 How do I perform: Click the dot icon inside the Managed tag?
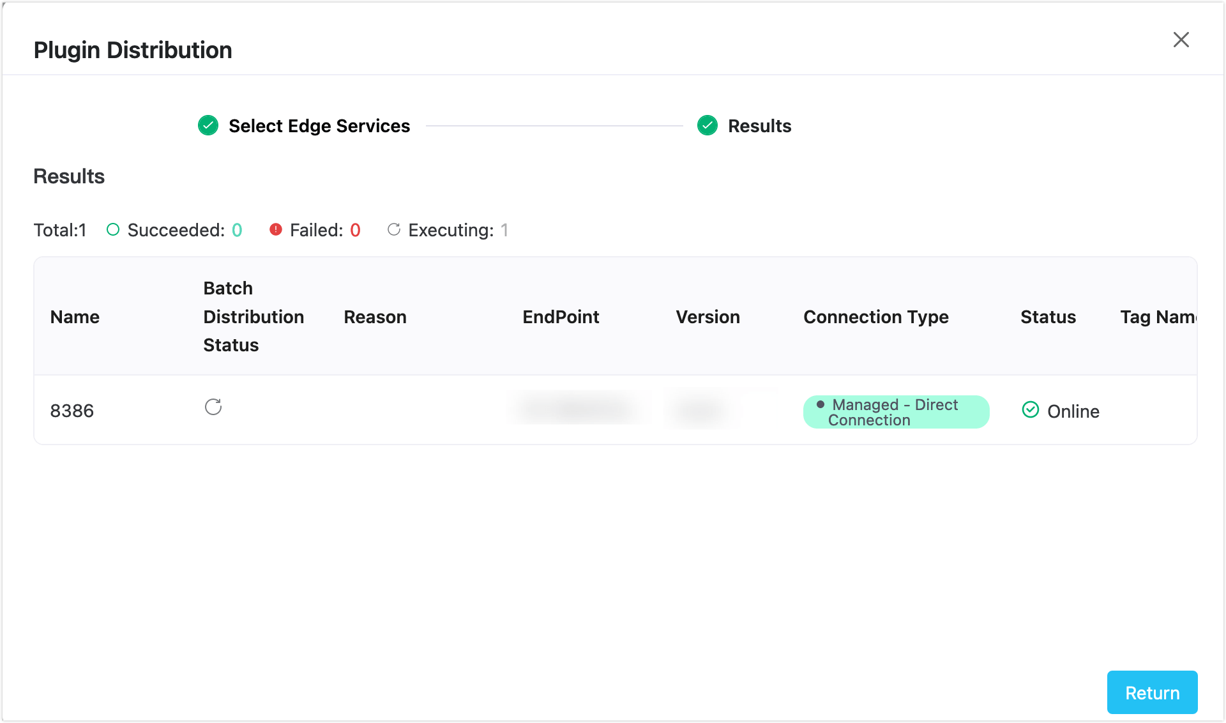point(821,404)
